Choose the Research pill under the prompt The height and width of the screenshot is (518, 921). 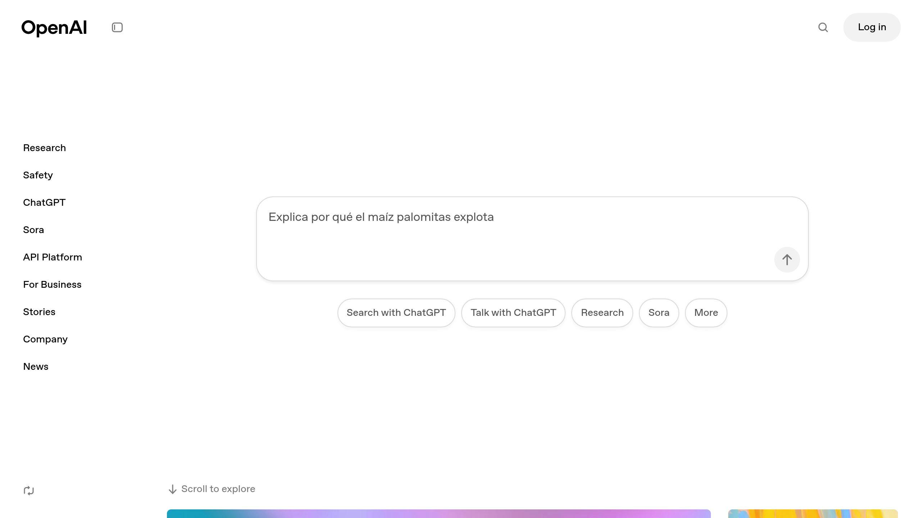point(602,313)
